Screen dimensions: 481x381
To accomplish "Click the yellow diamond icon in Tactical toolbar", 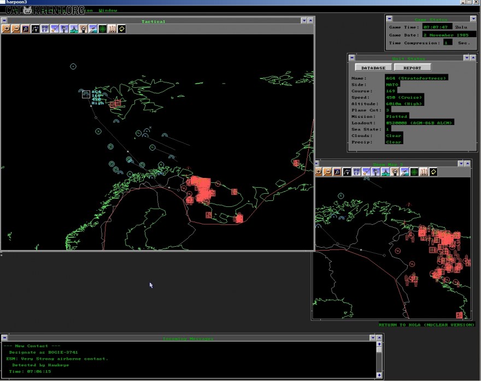I will click(122, 29).
